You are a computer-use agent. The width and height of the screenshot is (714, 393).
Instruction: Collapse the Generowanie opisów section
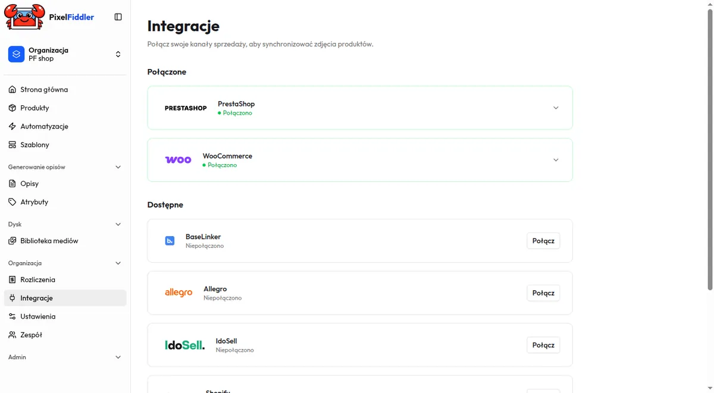[118, 167]
